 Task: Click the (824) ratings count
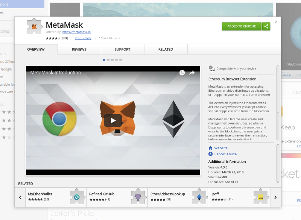[x=65, y=38]
